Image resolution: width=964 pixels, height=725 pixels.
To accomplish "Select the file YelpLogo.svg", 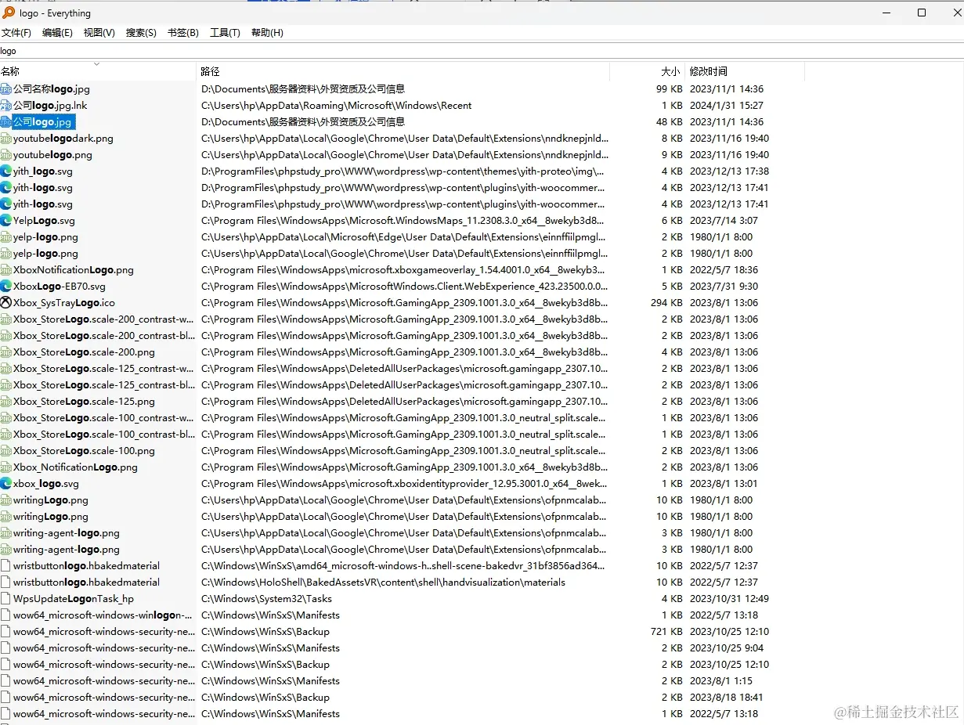I will [45, 221].
